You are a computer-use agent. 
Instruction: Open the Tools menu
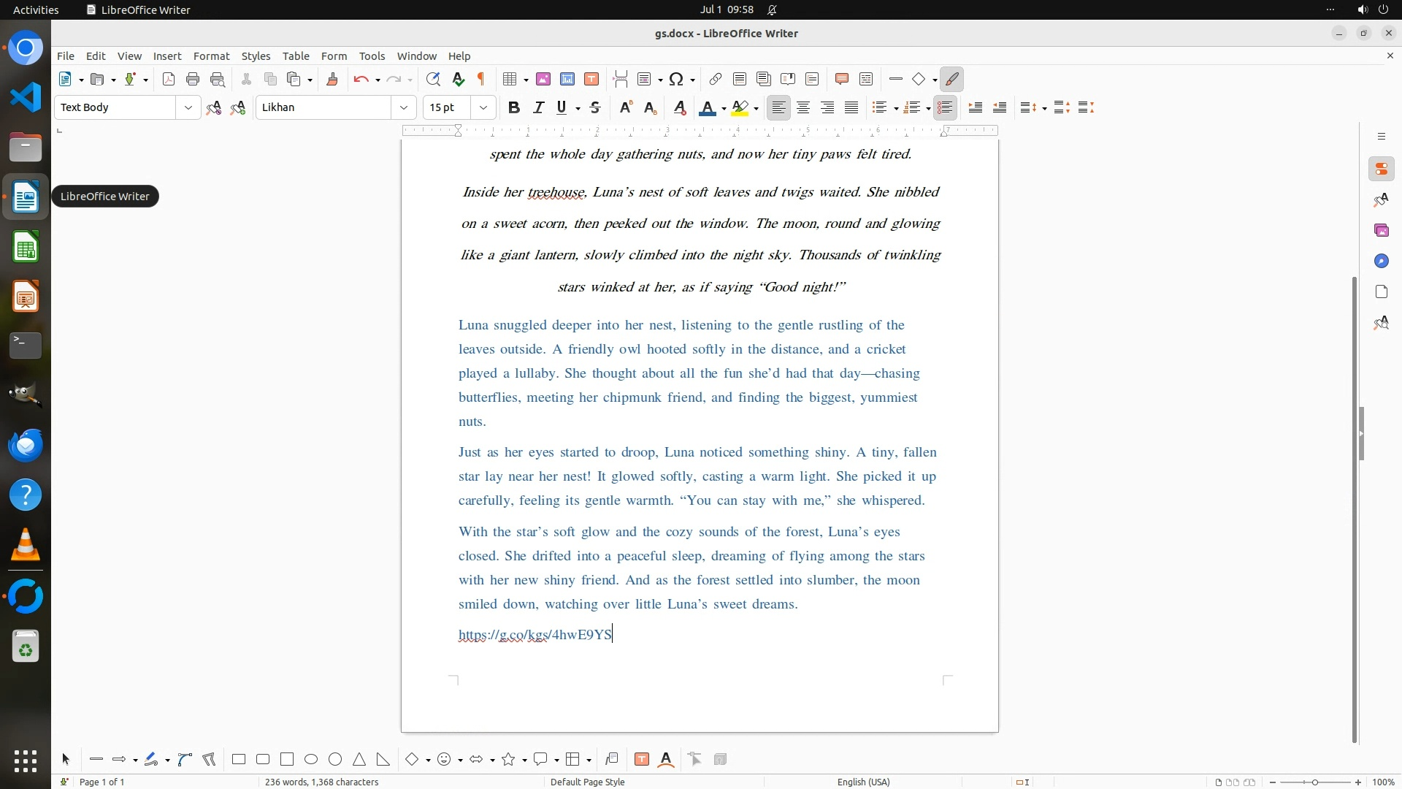point(372,56)
